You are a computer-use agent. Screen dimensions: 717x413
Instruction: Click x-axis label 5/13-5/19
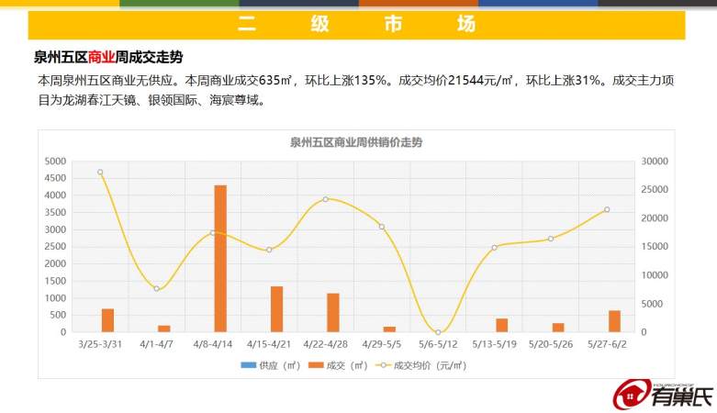click(x=494, y=344)
